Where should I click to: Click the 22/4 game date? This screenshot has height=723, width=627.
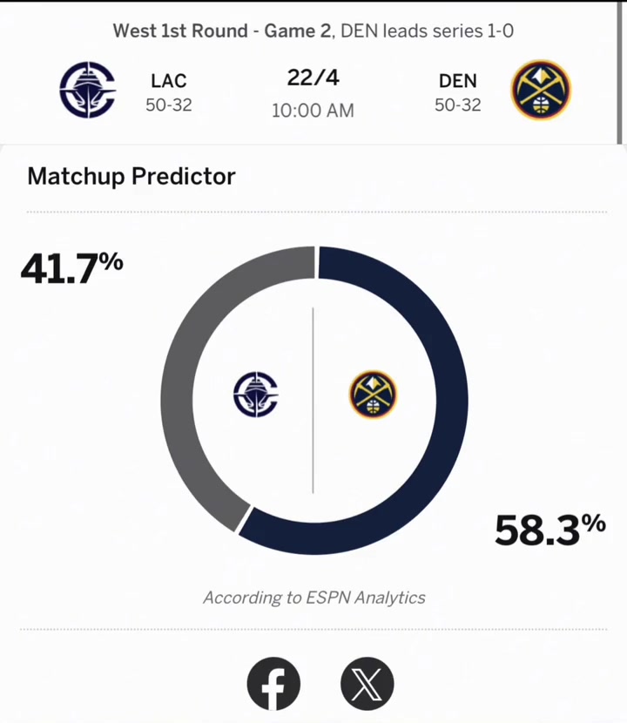[x=313, y=78]
